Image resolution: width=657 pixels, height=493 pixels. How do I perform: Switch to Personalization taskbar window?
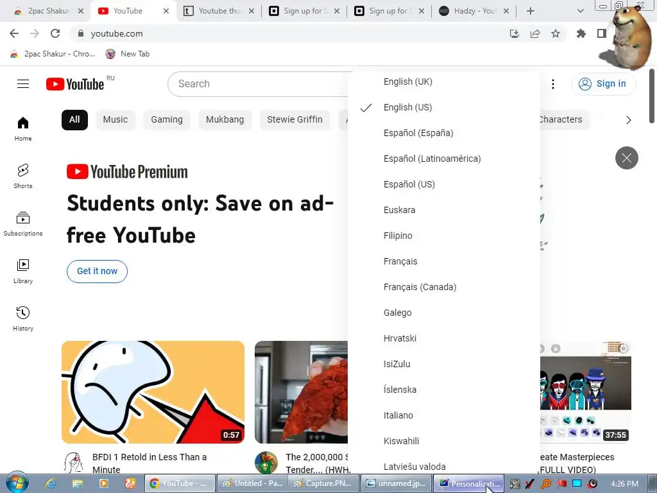(x=468, y=483)
